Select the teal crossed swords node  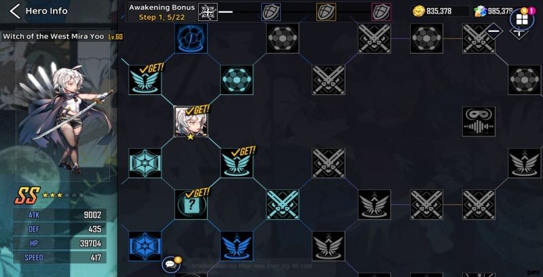pyautogui.click(x=282, y=204)
